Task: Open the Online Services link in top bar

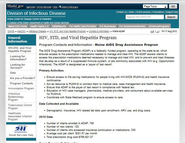Action: [44, 7]
